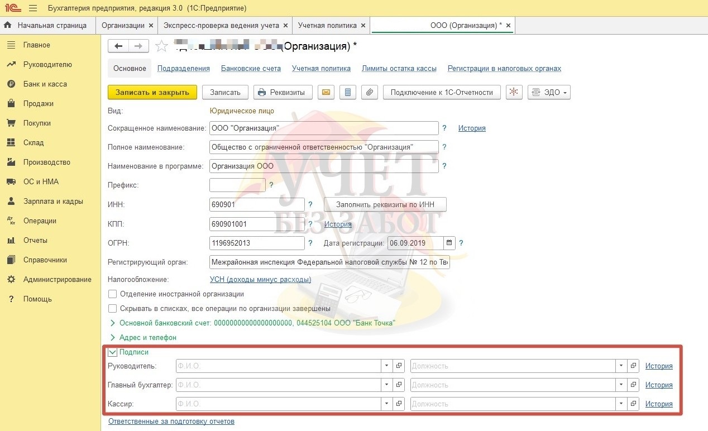Open Главный бухгалтер Ф.И.О. dropdown list

386,385
